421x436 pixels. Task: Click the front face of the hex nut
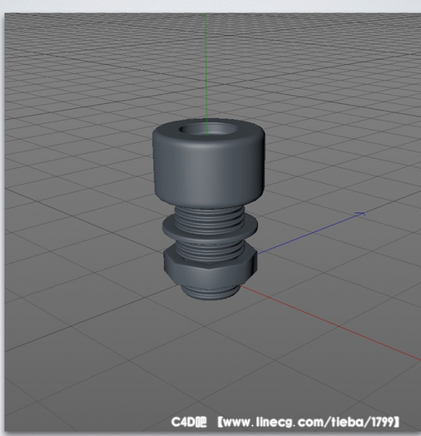[x=210, y=277]
